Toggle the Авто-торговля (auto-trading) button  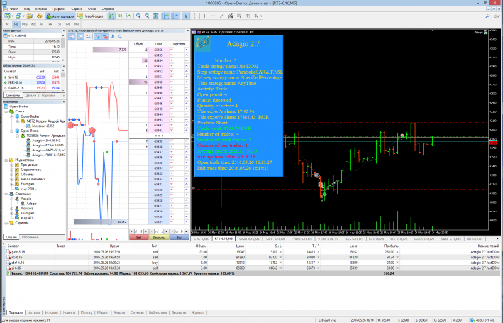click(x=60, y=16)
